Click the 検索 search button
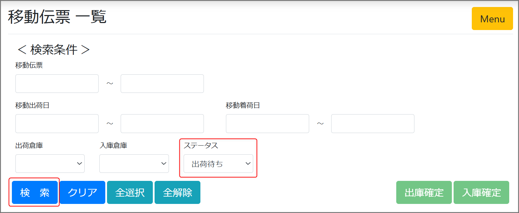The width and height of the screenshot is (519, 213). click(x=35, y=192)
